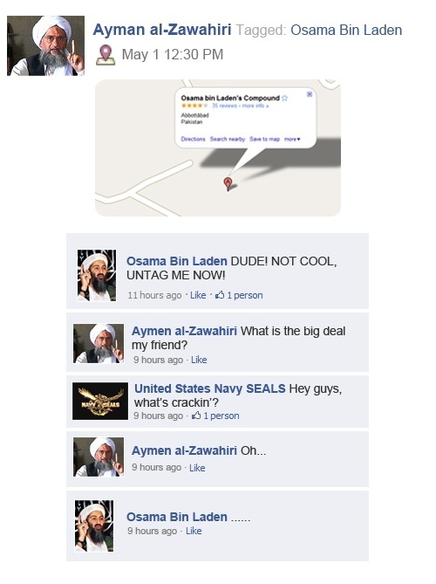The height and width of the screenshot is (584, 436).
Task: Like the 'Oh...' comment
Action: (197, 468)
